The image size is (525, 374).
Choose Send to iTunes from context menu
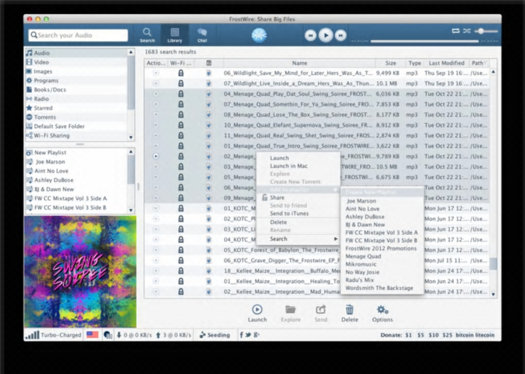coord(289,213)
